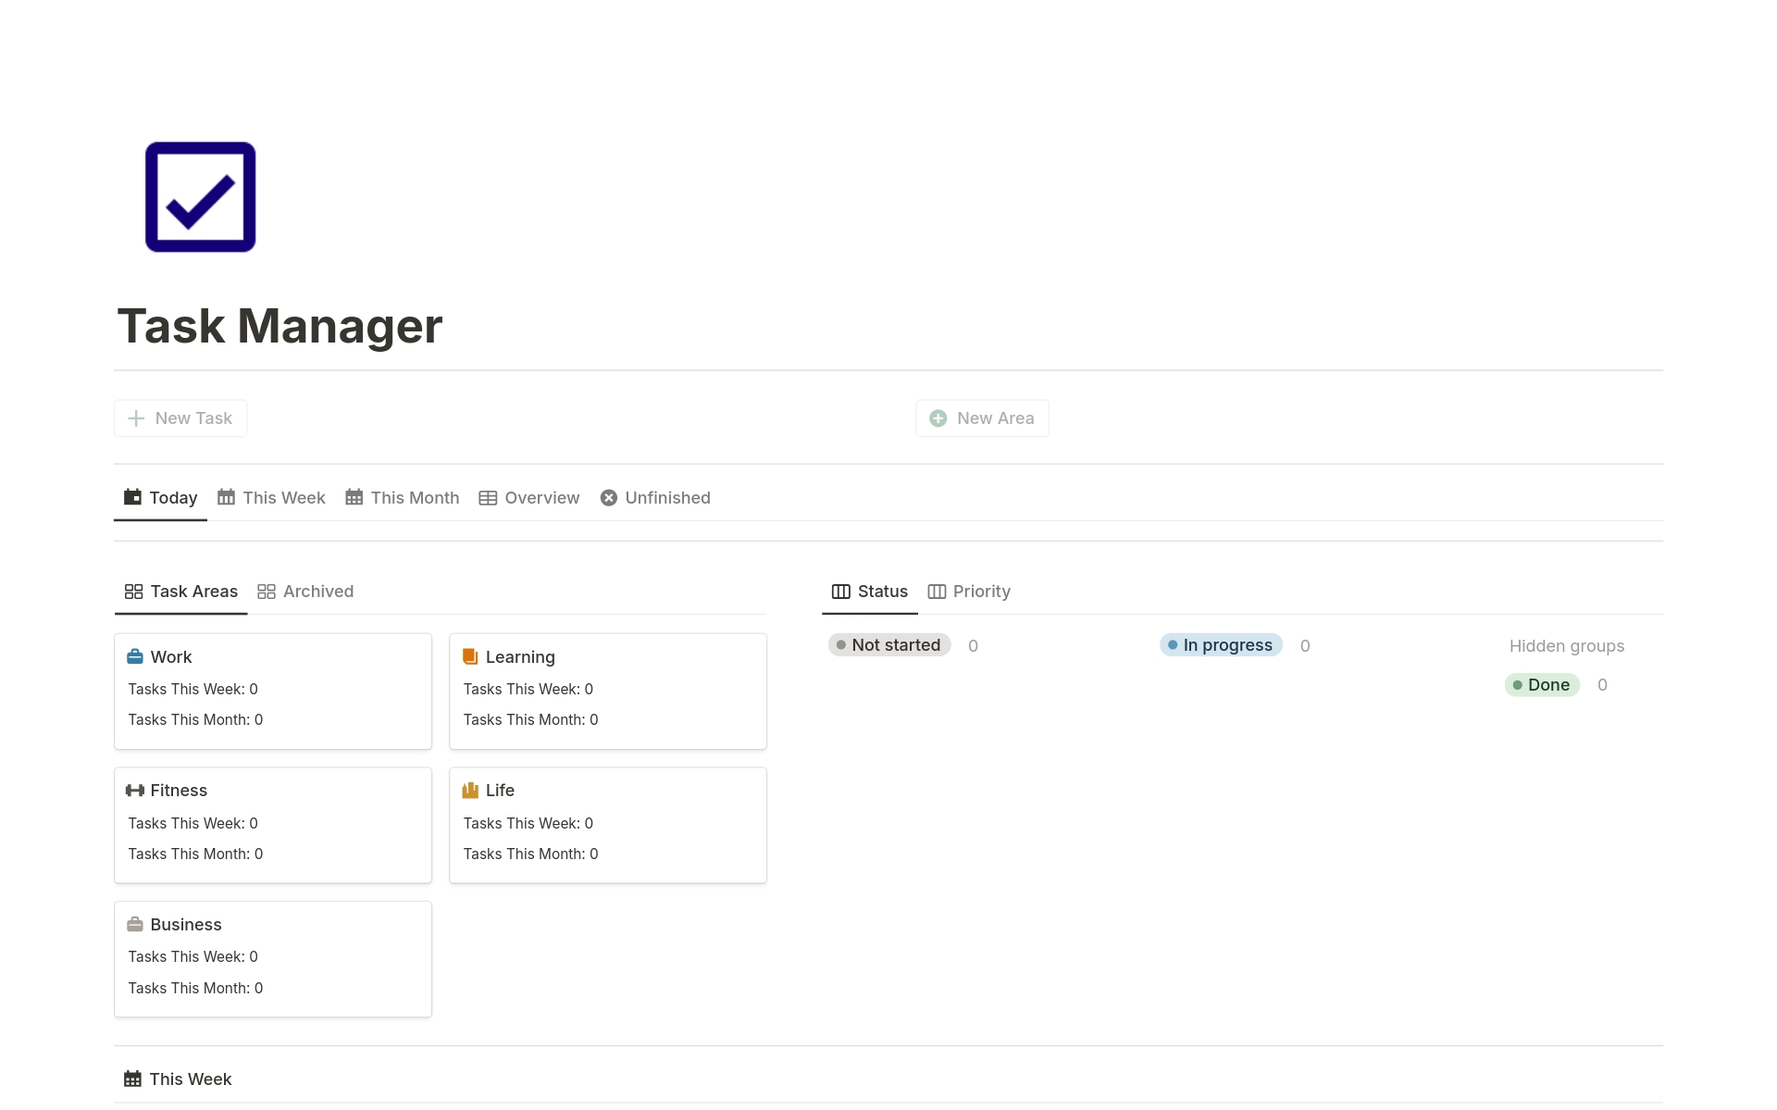Switch to the Priority tab

982,592
